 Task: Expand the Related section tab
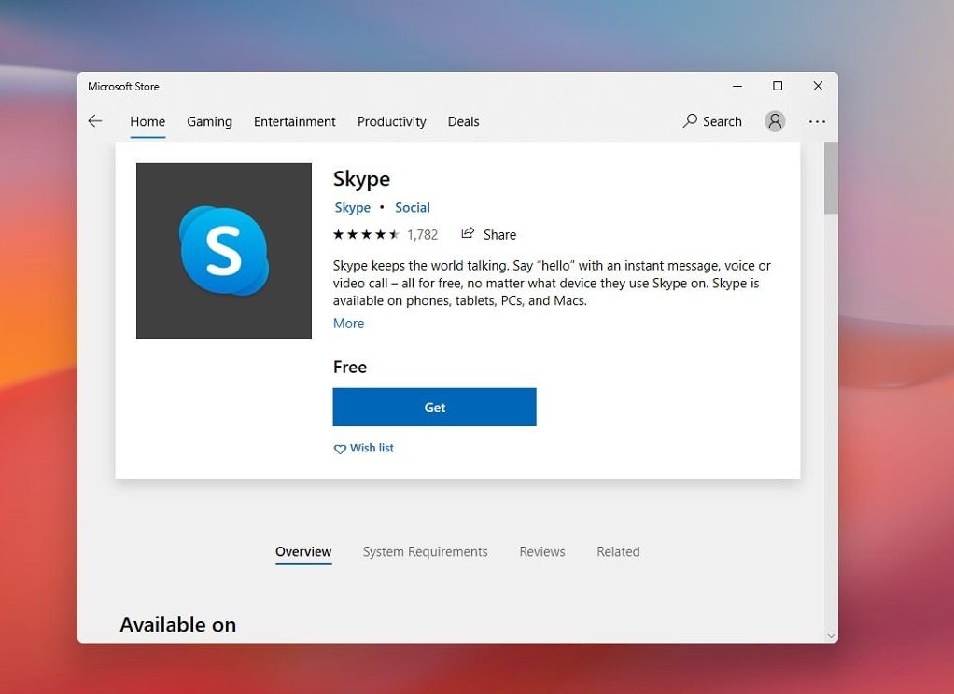click(618, 551)
